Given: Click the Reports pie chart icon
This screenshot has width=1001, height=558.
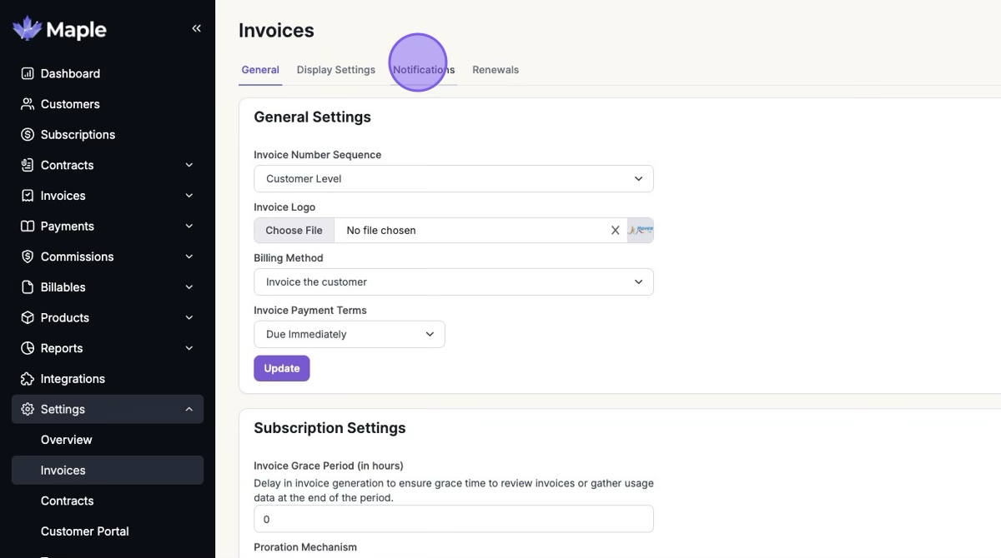Looking at the screenshot, I should click(x=28, y=348).
